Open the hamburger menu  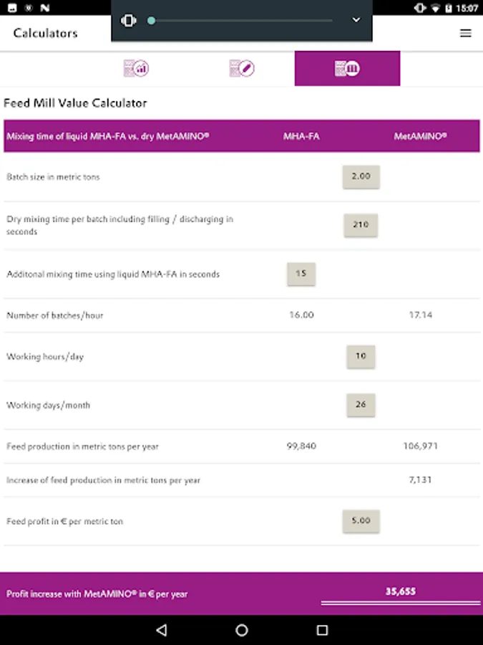[x=465, y=33]
